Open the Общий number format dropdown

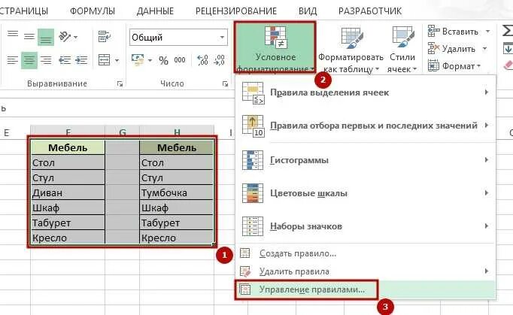(x=222, y=38)
